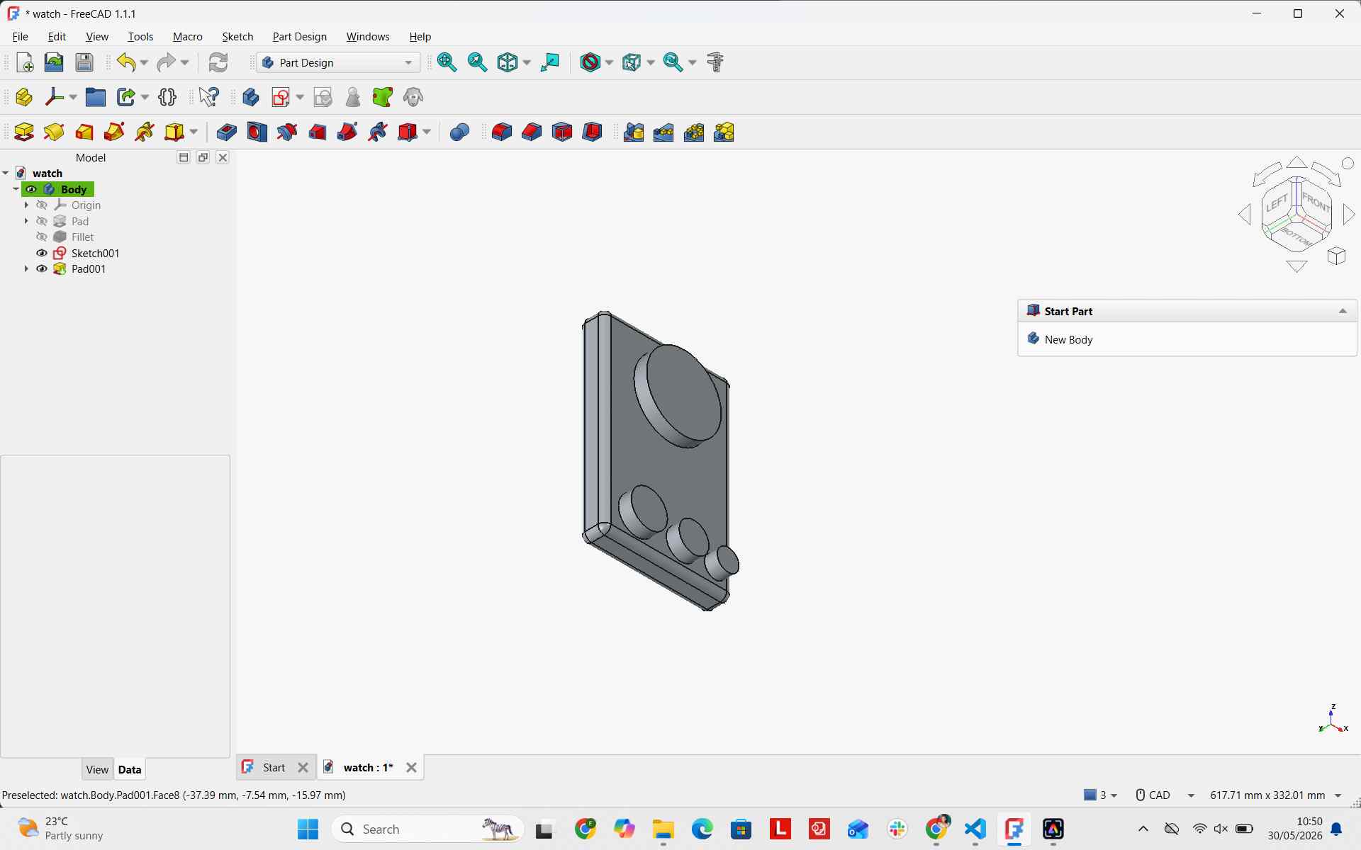The height and width of the screenshot is (850, 1361).
Task: Expand the Origin tree node
Action: coord(26,205)
